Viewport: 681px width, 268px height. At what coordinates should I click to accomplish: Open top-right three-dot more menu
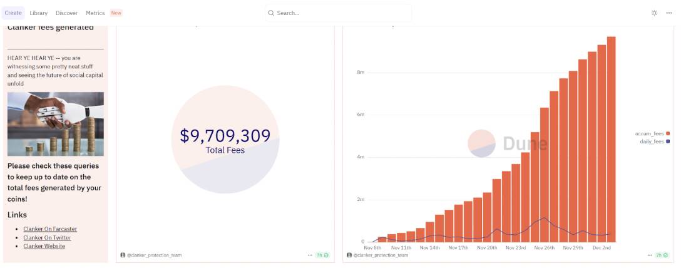[x=669, y=13]
